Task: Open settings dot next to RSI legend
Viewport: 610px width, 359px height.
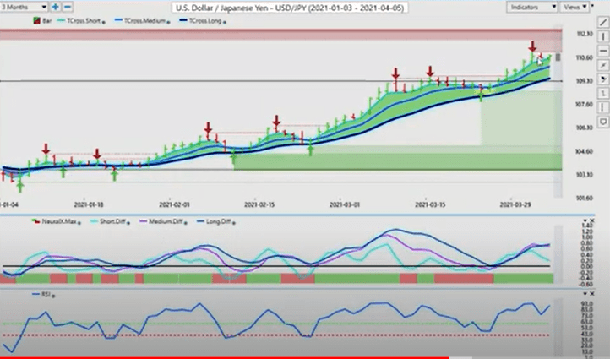Action: click(x=53, y=296)
